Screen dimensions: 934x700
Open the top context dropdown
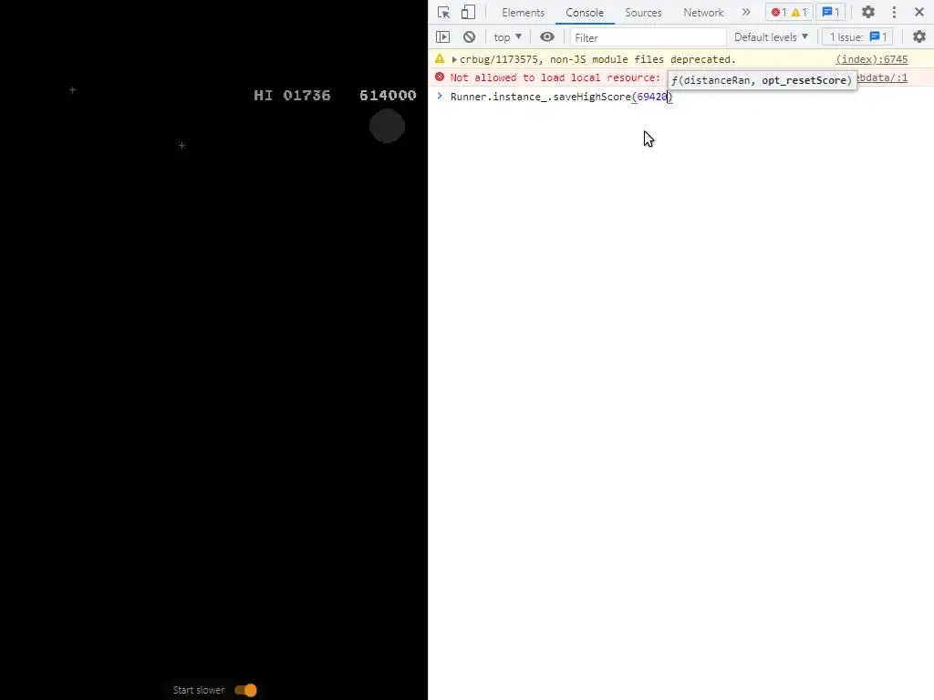[507, 36]
